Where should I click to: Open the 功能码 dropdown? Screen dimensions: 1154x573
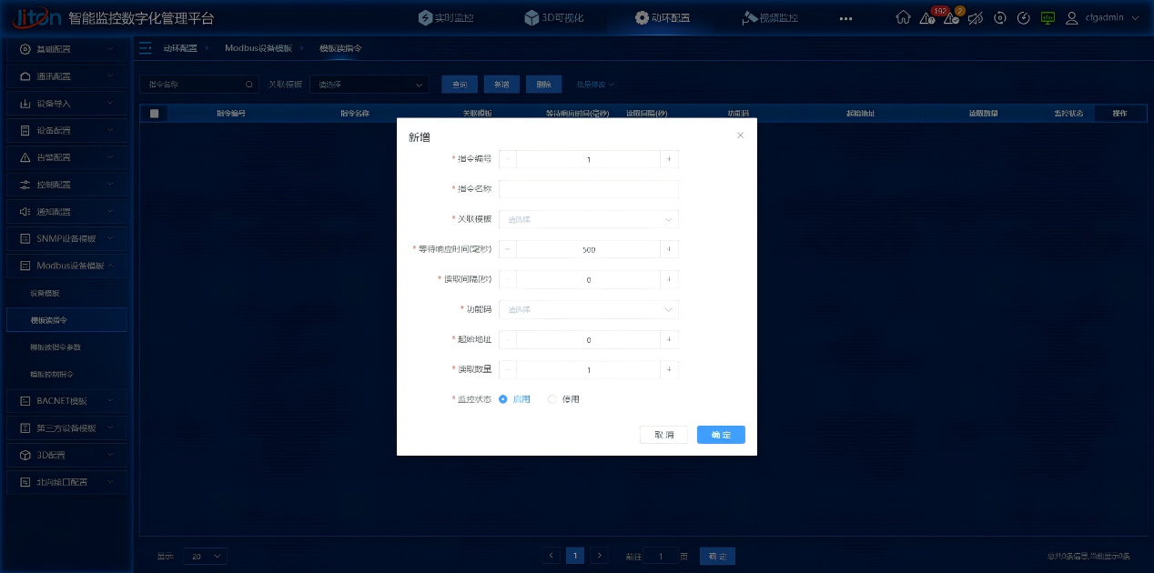[x=588, y=309]
